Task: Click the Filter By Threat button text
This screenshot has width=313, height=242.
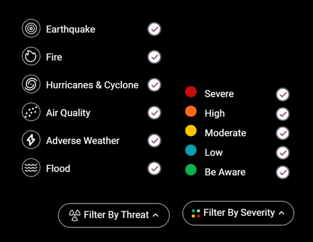Action: click(116, 215)
